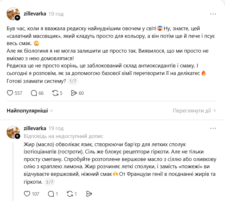Open the more options menu on first post
This screenshot has height=201, width=225.
(213, 14)
